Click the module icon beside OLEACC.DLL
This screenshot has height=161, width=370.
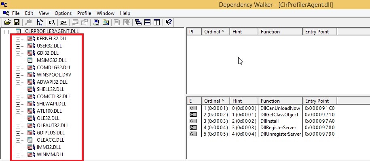coord(30,140)
